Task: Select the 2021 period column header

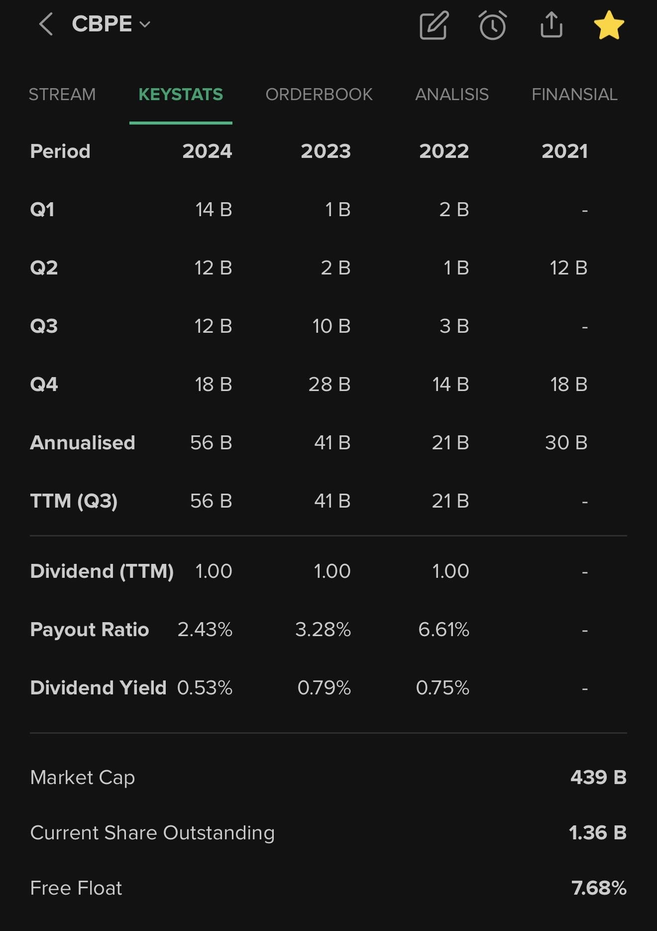Action: point(564,151)
